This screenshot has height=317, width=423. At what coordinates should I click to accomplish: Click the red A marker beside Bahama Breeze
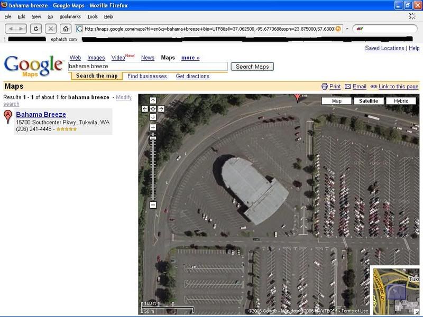pyautogui.click(x=8, y=117)
